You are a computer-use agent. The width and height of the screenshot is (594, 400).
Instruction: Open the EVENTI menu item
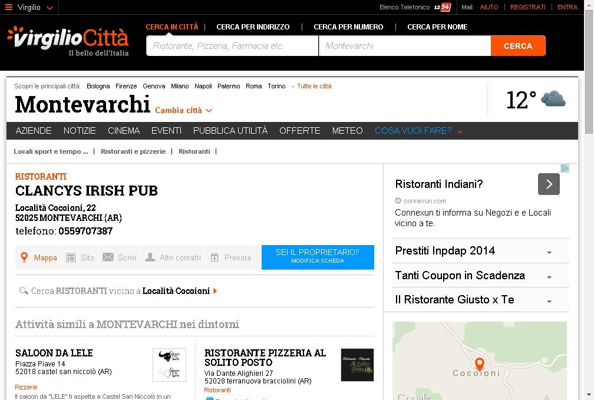(x=166, y=131)
